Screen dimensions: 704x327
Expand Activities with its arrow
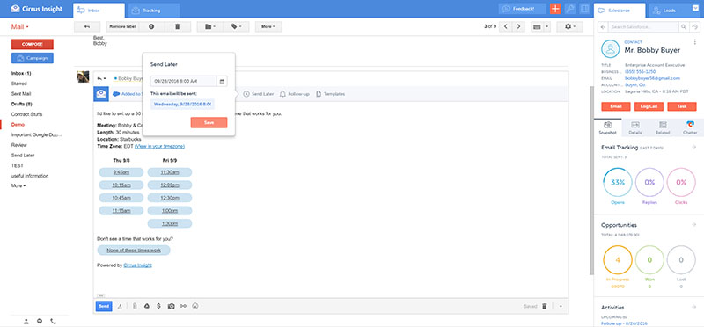tap(693, 308)
